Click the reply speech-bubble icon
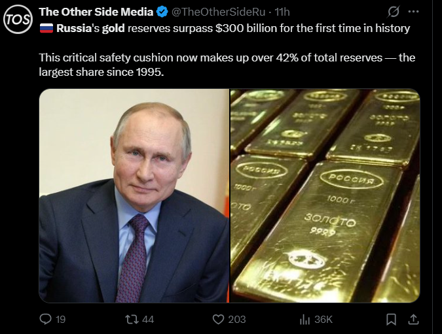442x334 pixels. coord(45,319)
